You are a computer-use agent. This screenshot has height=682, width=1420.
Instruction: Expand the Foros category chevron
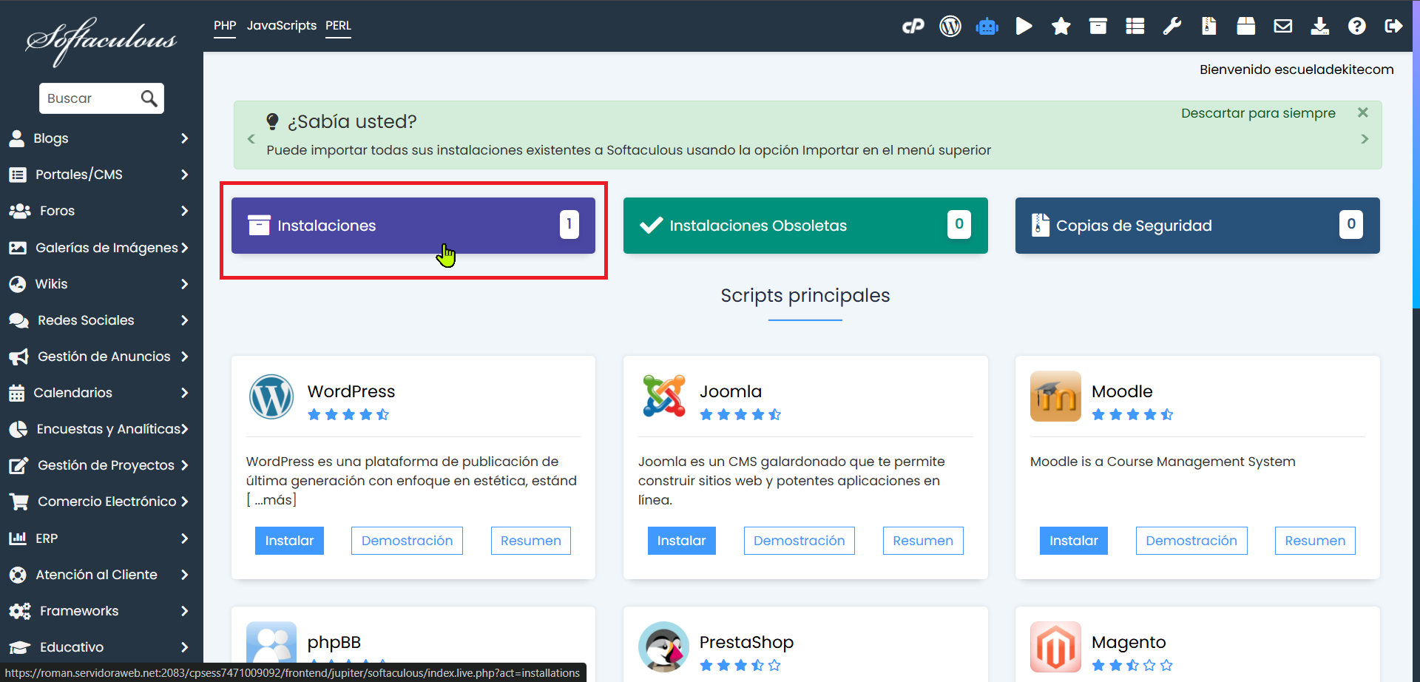[x=184, y=211]
